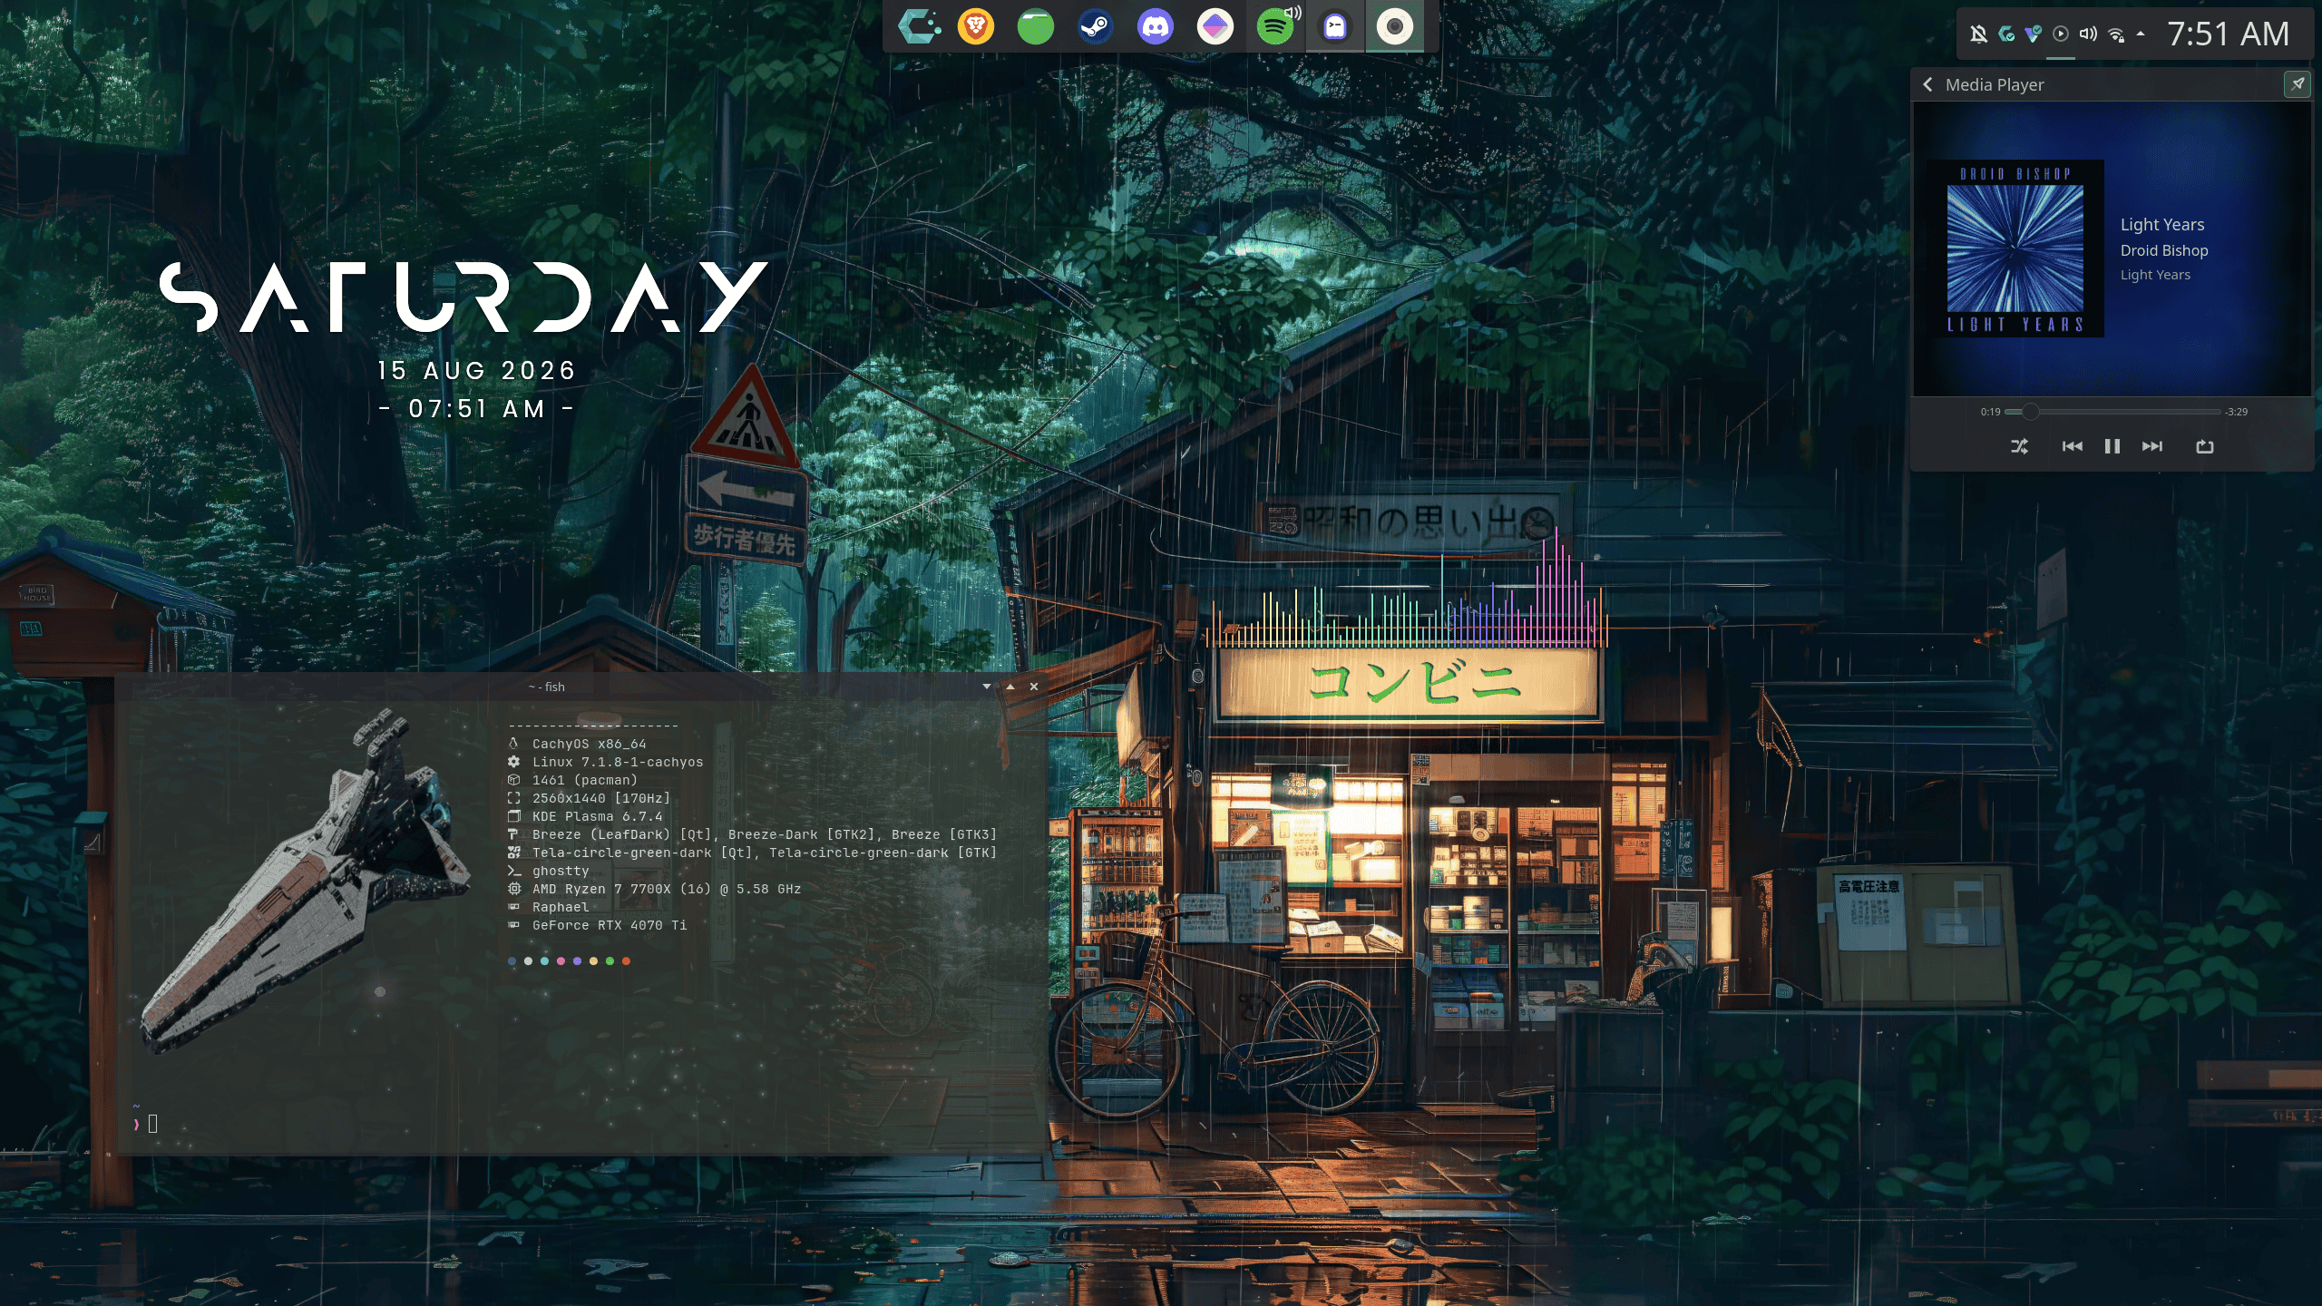The width and height of the screenshot is (2322, 1306).
Task: Open the purple triangle checkmark tray icon
Action: click(x=2034, y=34)
